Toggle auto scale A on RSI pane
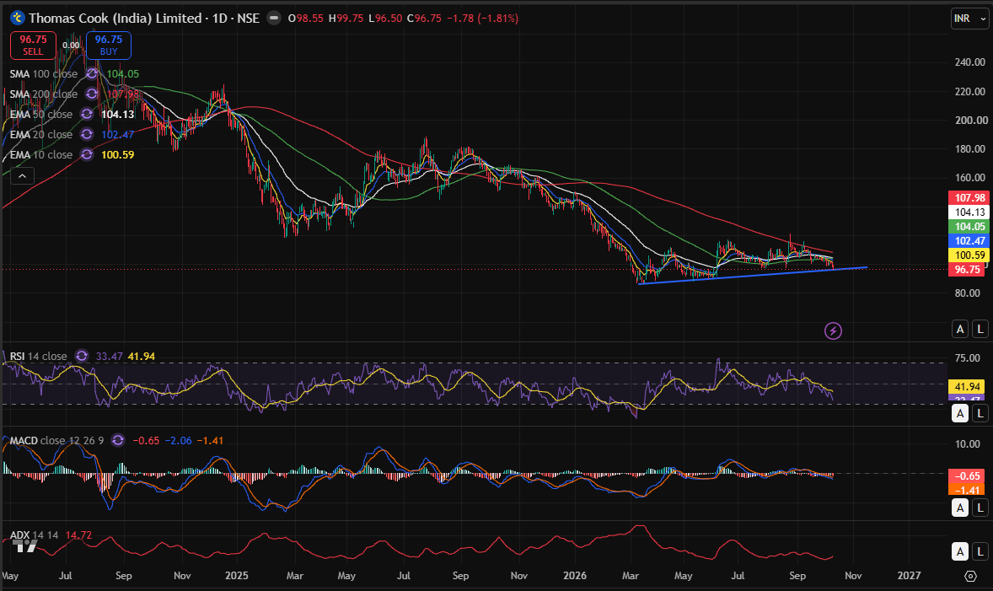The width and height of the screenshot is (993, 591). coord(960,413)
